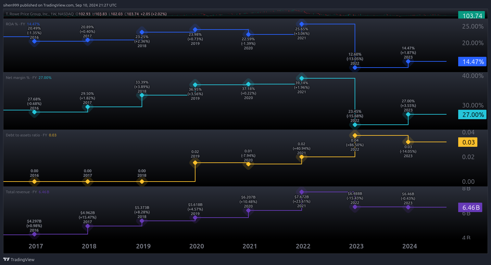The height and width of the screenshot is (265, 491).
Task: Select the total revenue 2017 marker
Action: tap(88, 226)
